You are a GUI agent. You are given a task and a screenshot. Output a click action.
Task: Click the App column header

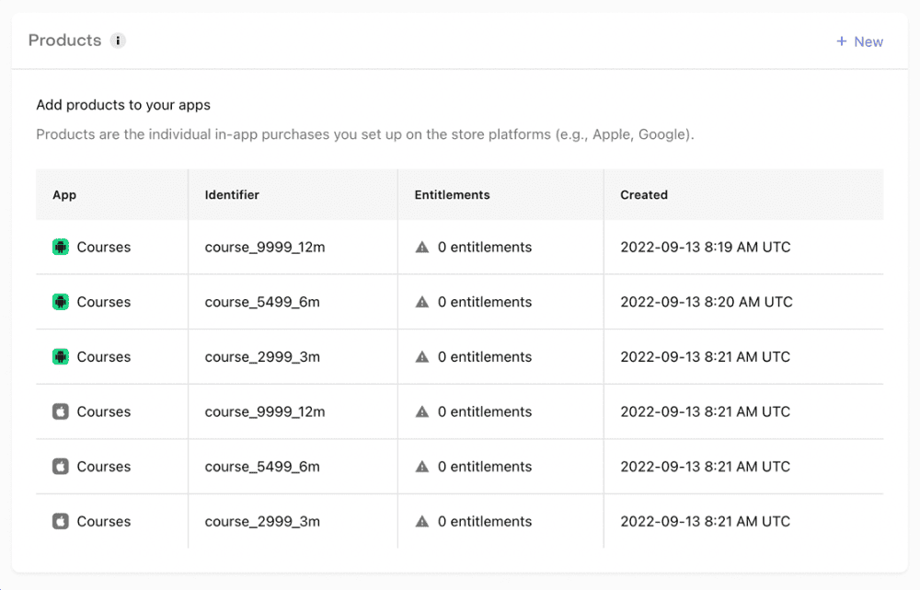tap(64, 195)
